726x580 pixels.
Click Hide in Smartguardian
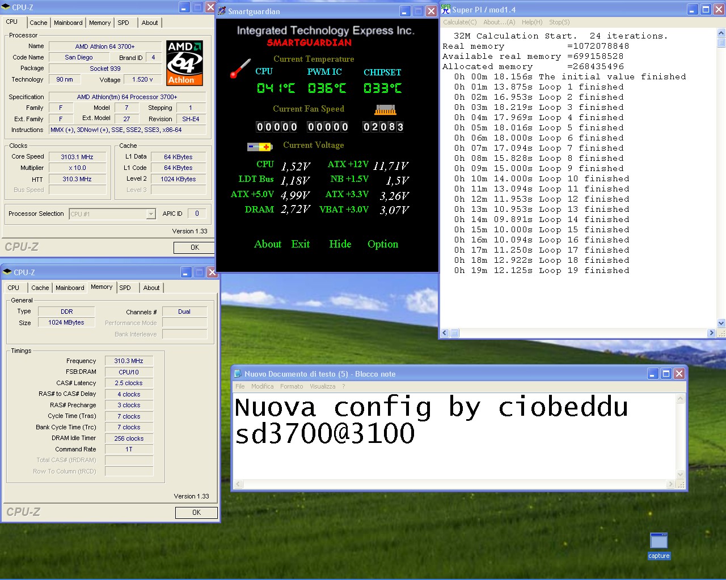coord(340,244)
